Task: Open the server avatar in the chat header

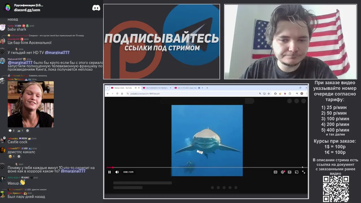Action: point(8,7)
